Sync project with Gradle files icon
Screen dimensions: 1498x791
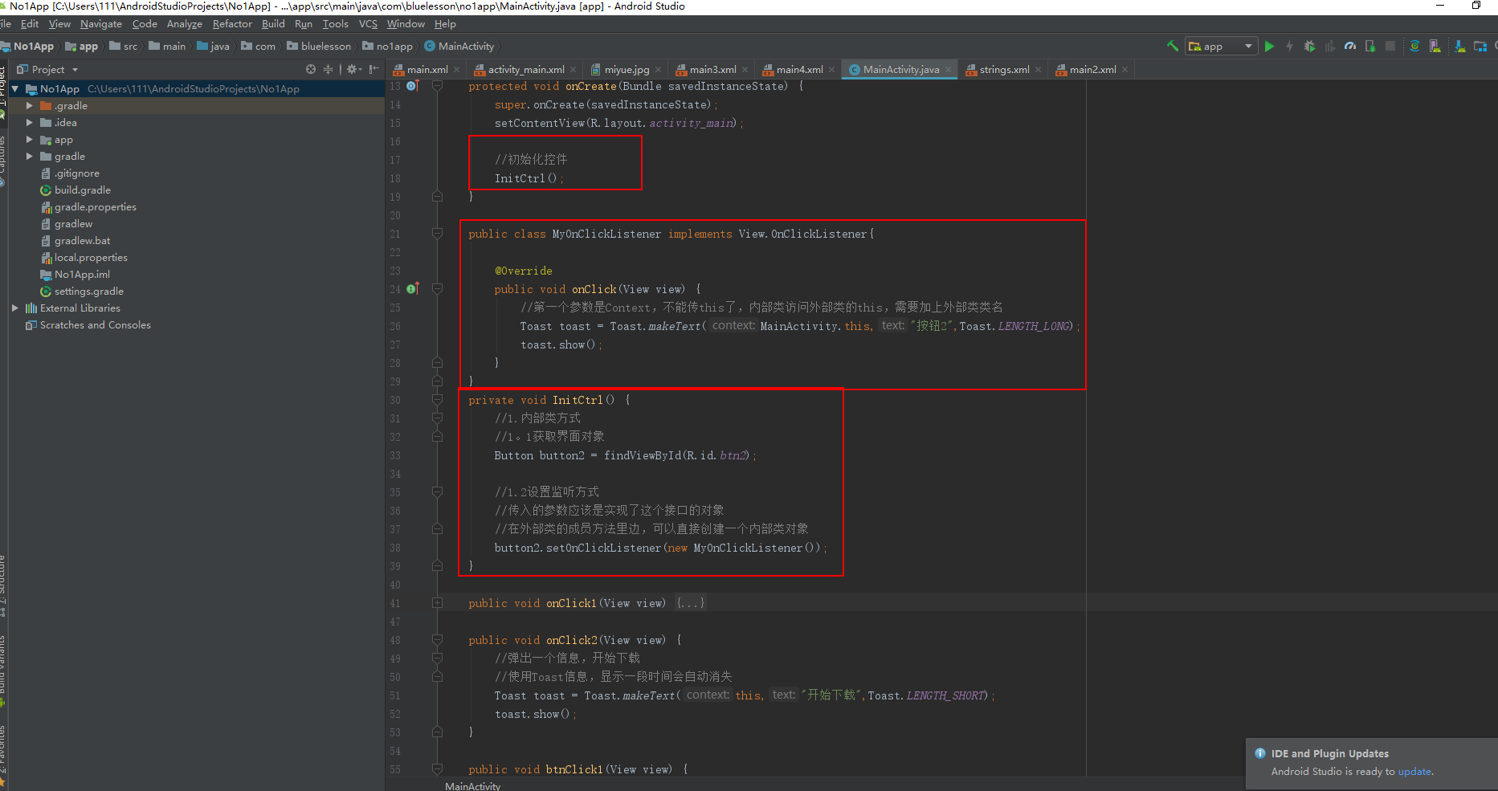1414,46
